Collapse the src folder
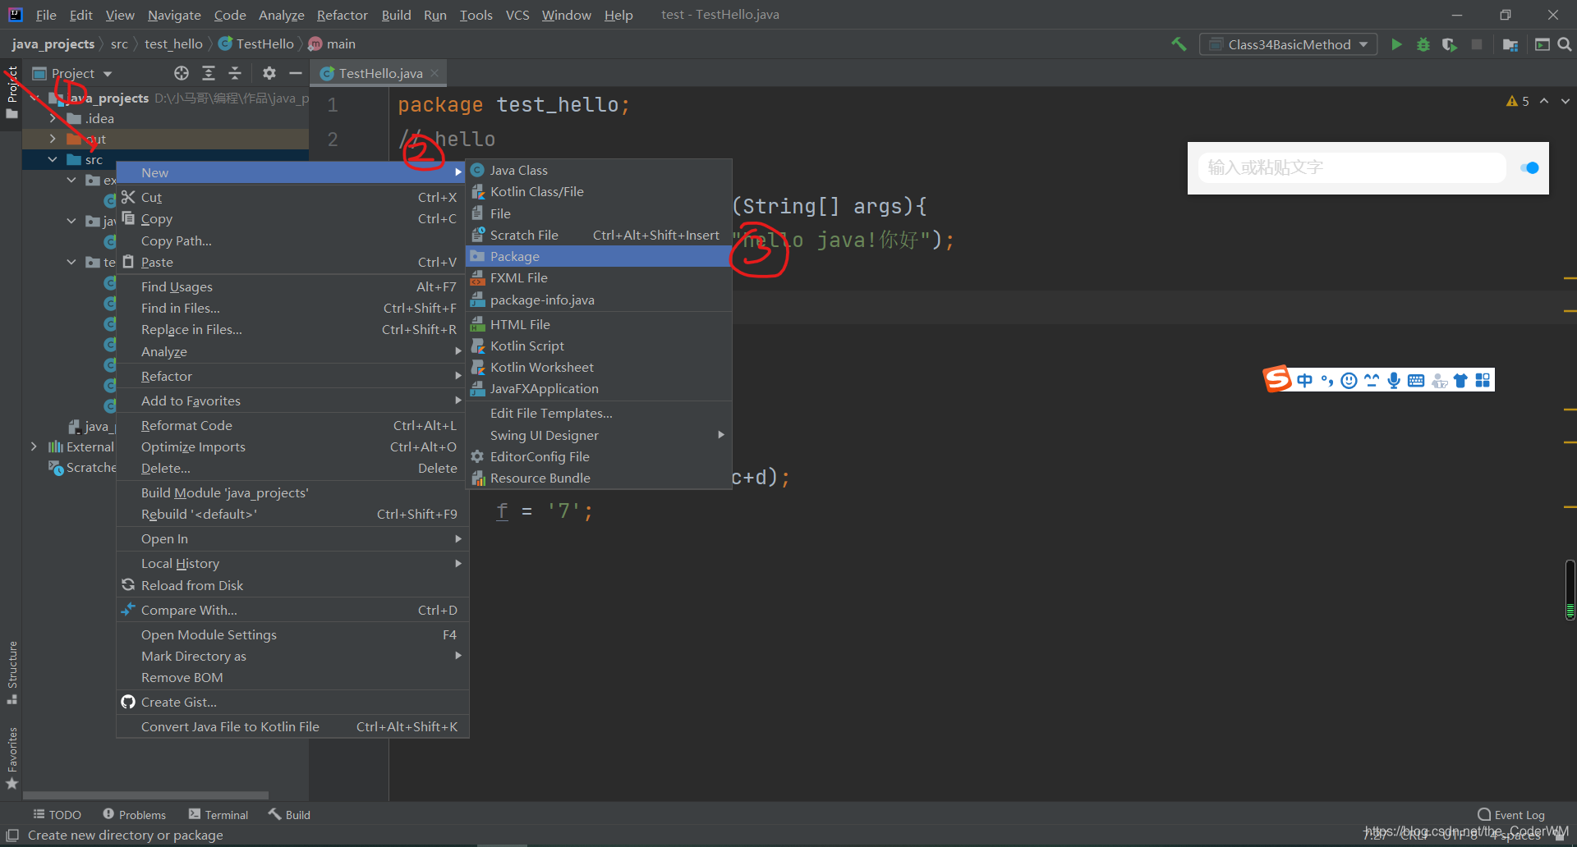This screenshot has height=847, width=1577. [x=53, y=159]
